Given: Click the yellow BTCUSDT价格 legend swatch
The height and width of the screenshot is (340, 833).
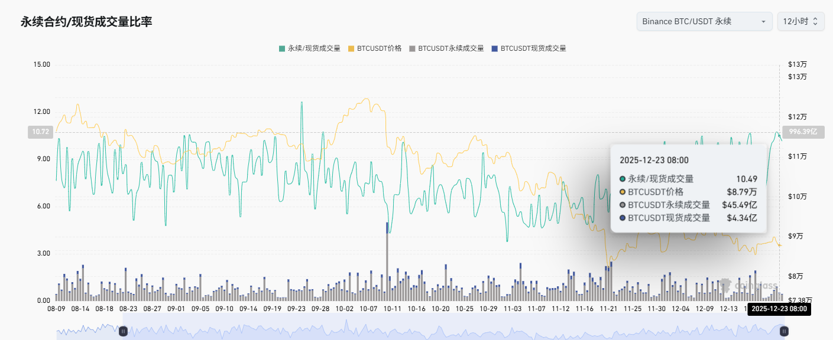Looking at the screenshot, I should 352,48.
